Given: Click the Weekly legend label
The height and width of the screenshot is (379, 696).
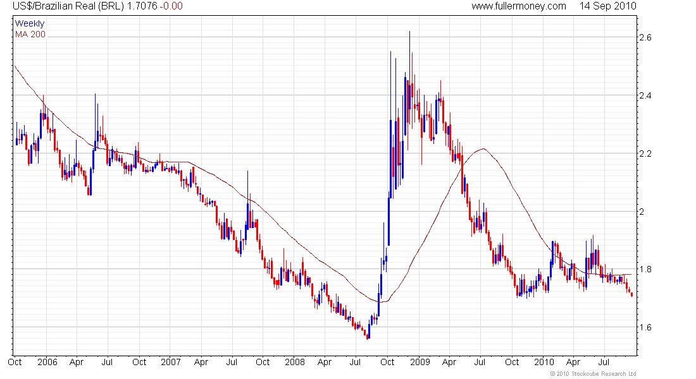Looking at the screenshot, I should pos(30,23).
